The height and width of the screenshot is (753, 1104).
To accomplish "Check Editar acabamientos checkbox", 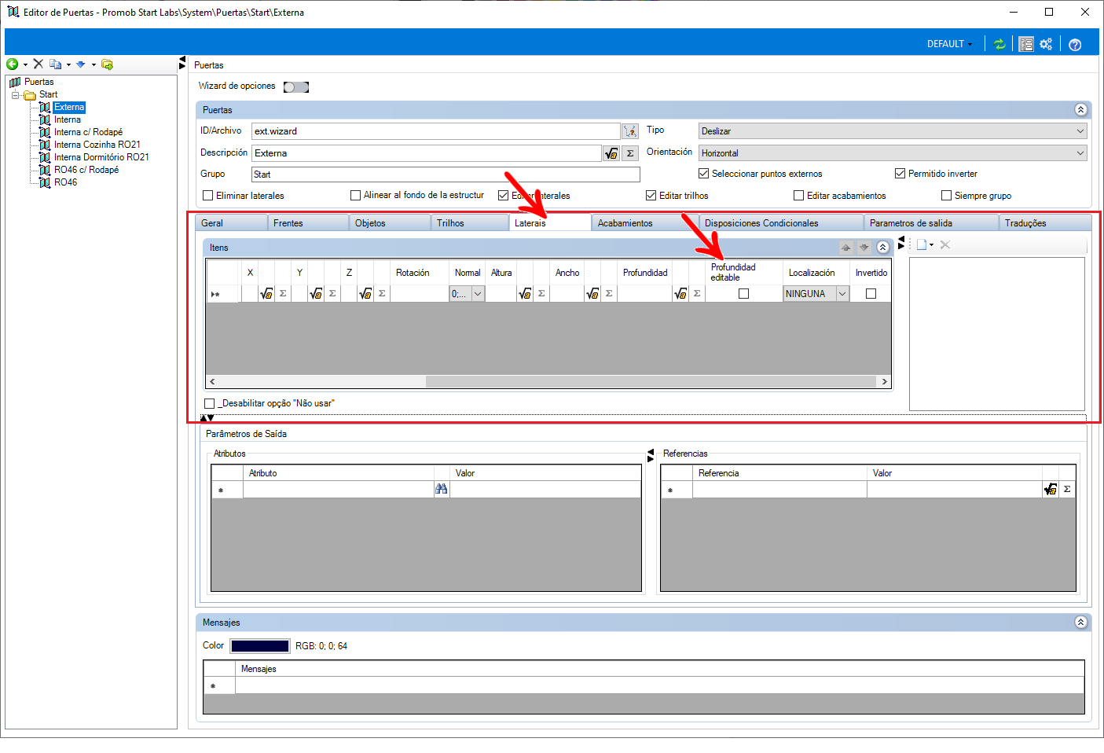I will click(798, 196).
